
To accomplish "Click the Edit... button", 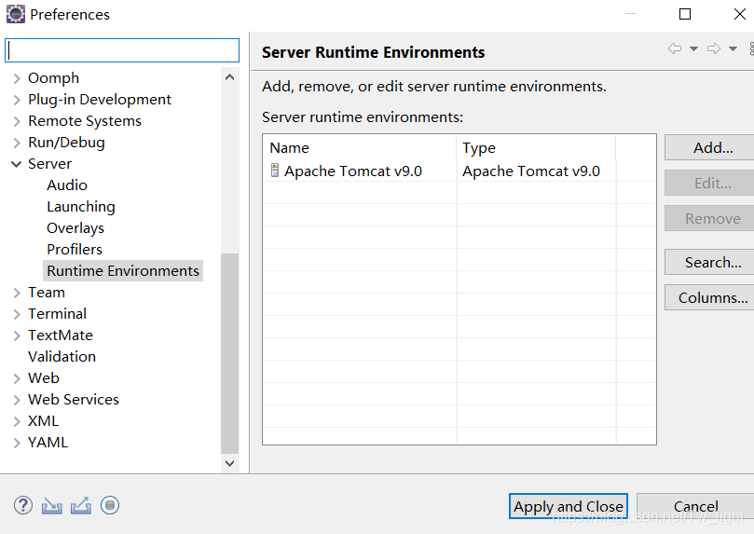I will (x=709, y=183).
